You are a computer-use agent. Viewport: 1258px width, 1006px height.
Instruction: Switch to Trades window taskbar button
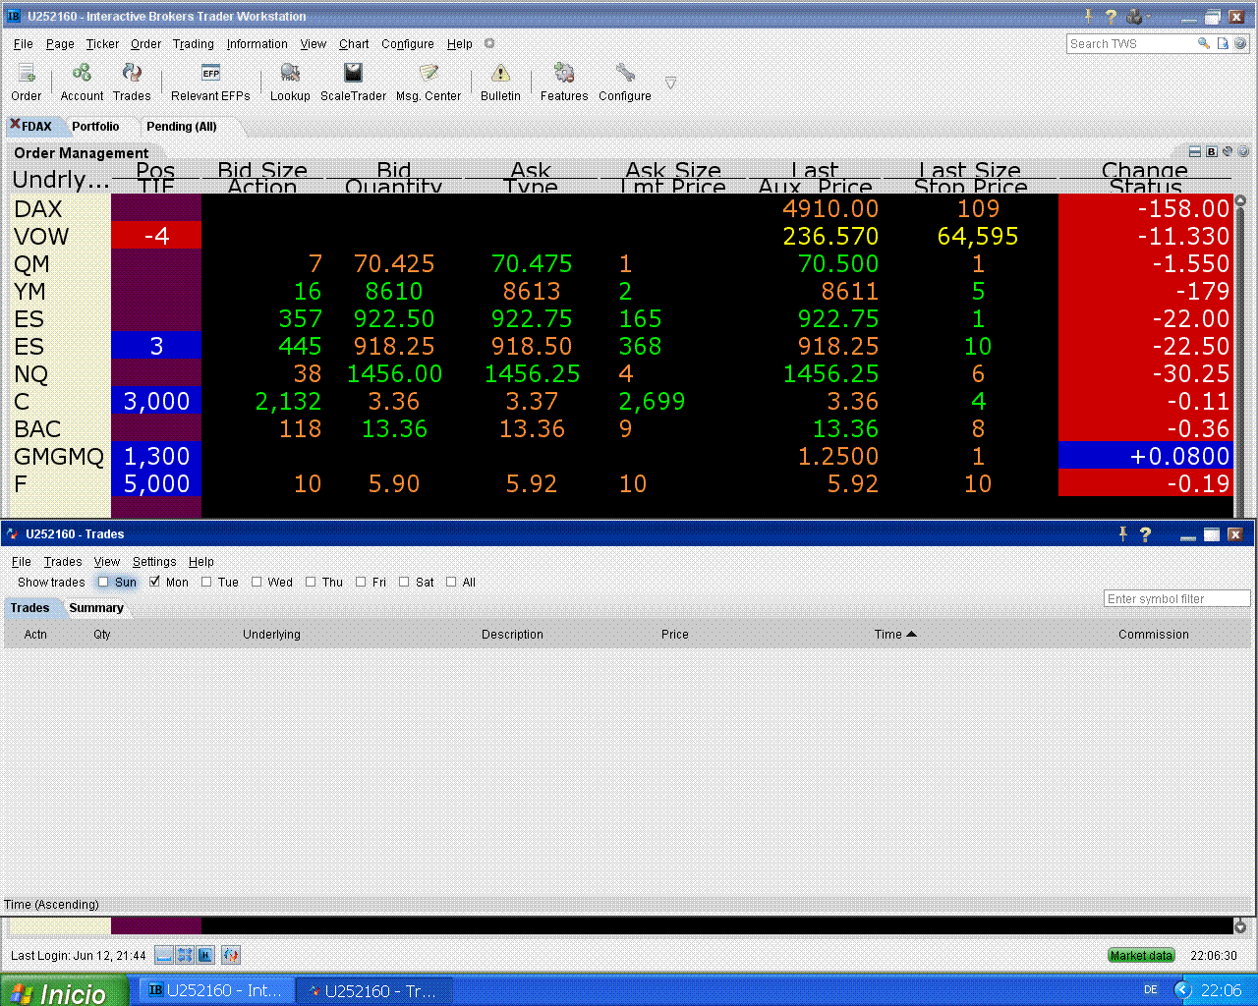(374, 991)
